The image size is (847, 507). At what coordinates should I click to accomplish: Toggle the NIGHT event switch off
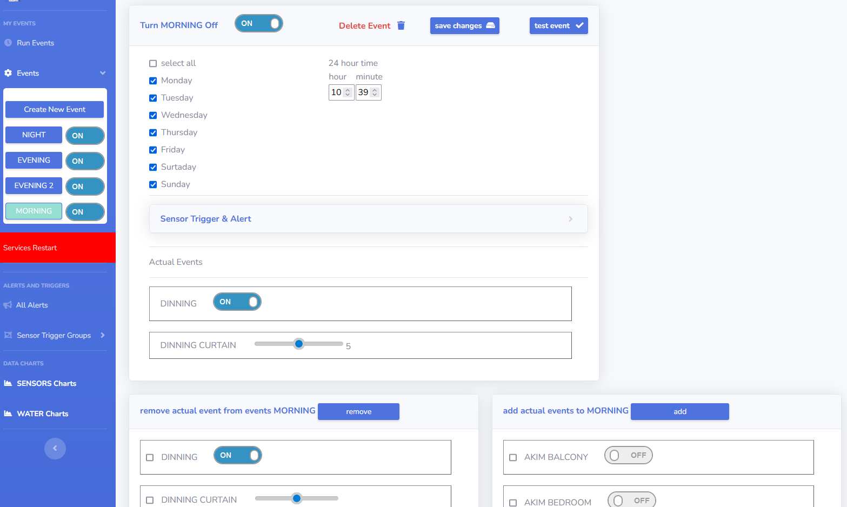tap(85, 136)
